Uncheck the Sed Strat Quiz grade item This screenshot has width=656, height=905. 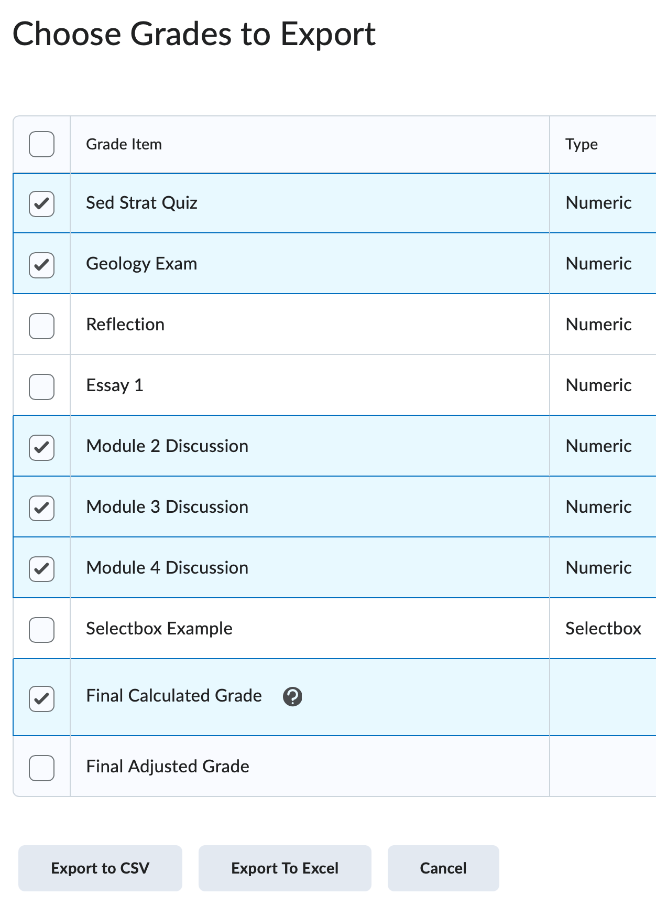(41, 204)
